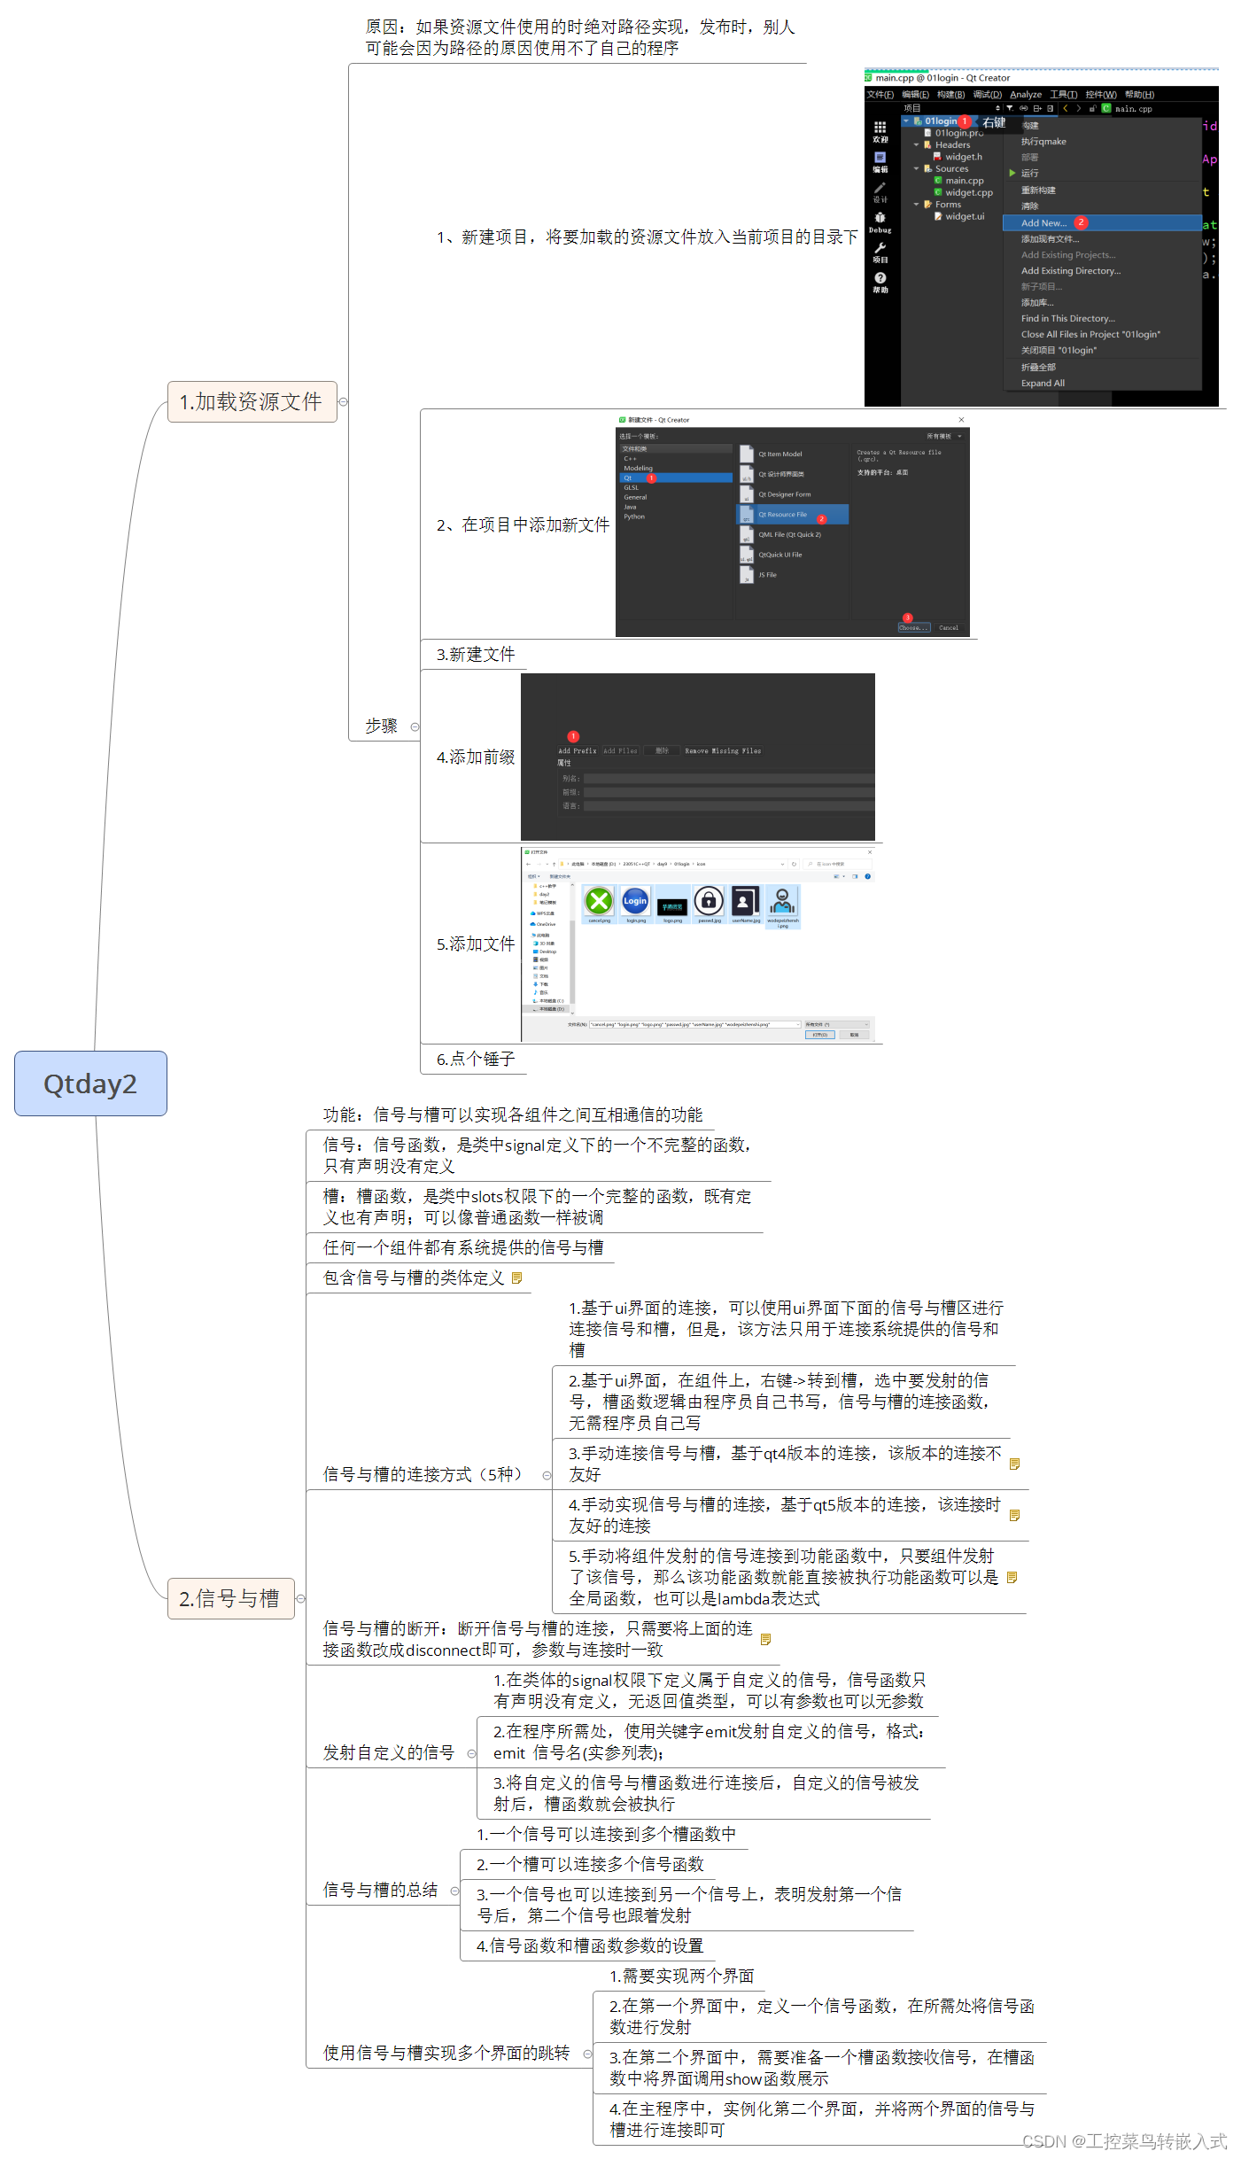Select the passwd.jpg lock thumbnail
Screen dimensions: 1241x2159
tap(709, 905)
